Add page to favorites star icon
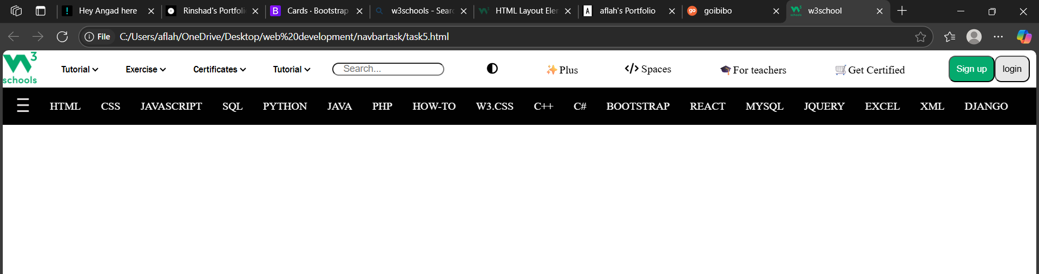The image size is (1039, 274). point(920,37)
